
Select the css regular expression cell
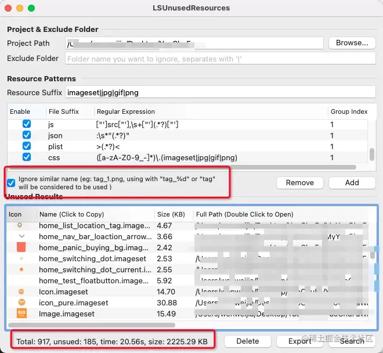pos(167,157)
